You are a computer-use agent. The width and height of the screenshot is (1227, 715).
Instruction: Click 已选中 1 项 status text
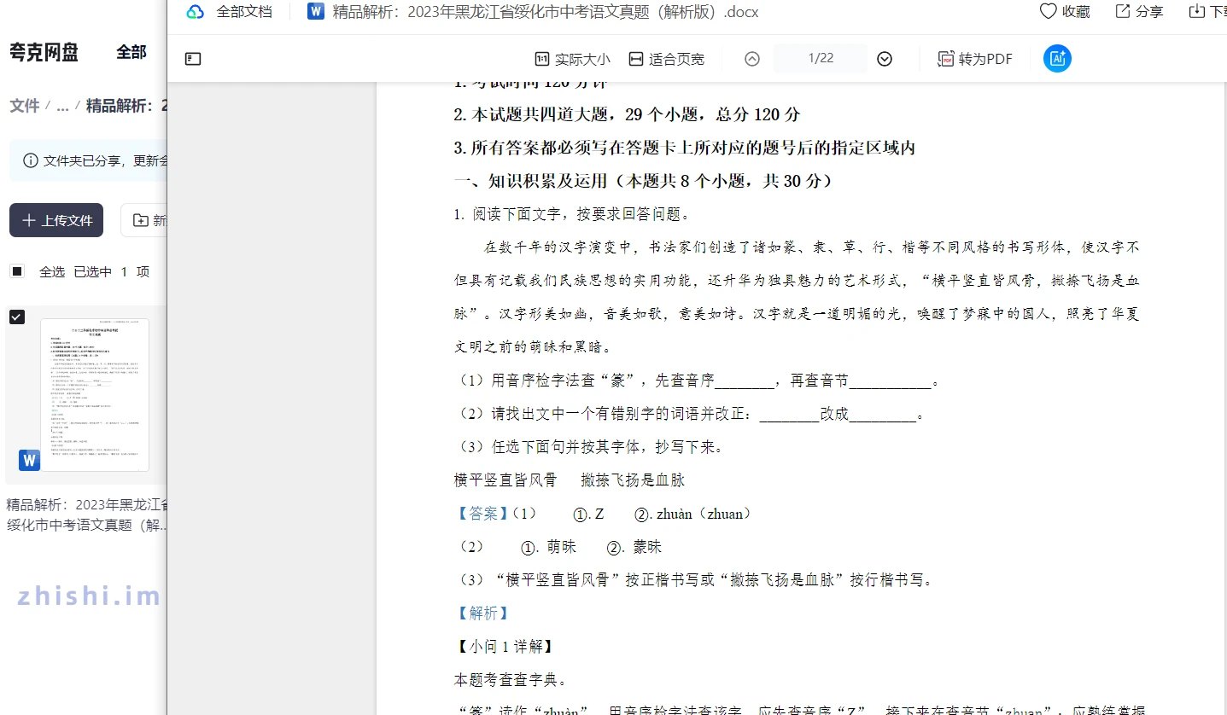click(x=112, y=271)
